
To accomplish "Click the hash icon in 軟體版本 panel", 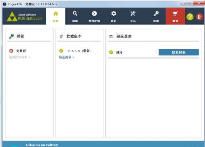I will click(61, 36).
